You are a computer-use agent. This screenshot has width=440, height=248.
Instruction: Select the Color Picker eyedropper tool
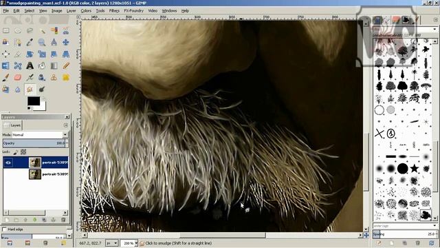click(30, 43)
